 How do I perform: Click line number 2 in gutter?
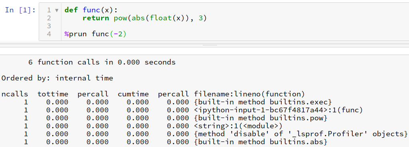(49, 18)
